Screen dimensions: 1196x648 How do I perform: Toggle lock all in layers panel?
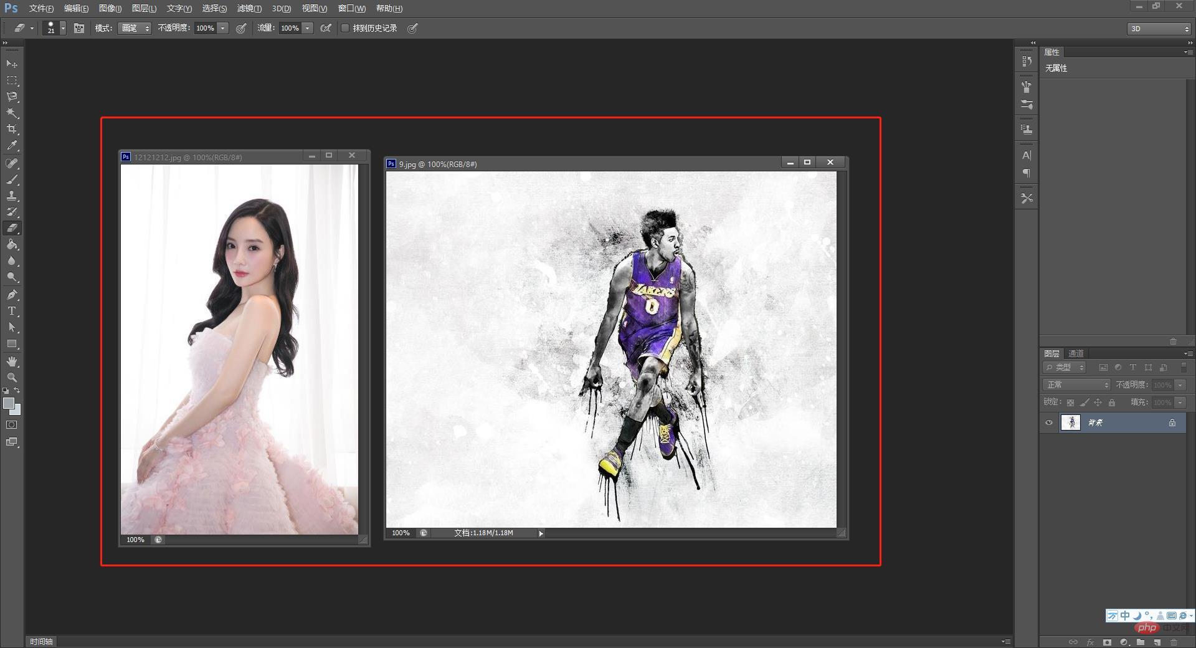click(x=1112, y=403)
